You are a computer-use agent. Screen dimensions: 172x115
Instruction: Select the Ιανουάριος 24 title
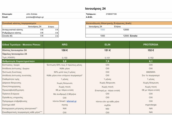(x=95, y=9)
